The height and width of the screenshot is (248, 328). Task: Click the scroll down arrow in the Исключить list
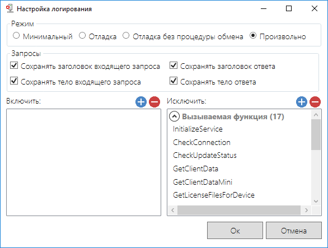click(x=316, y=202)
